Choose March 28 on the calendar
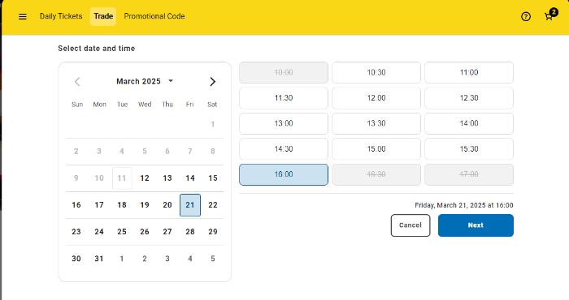The height and width of the screenshot is (300, 569). click(x=190, y=232)
